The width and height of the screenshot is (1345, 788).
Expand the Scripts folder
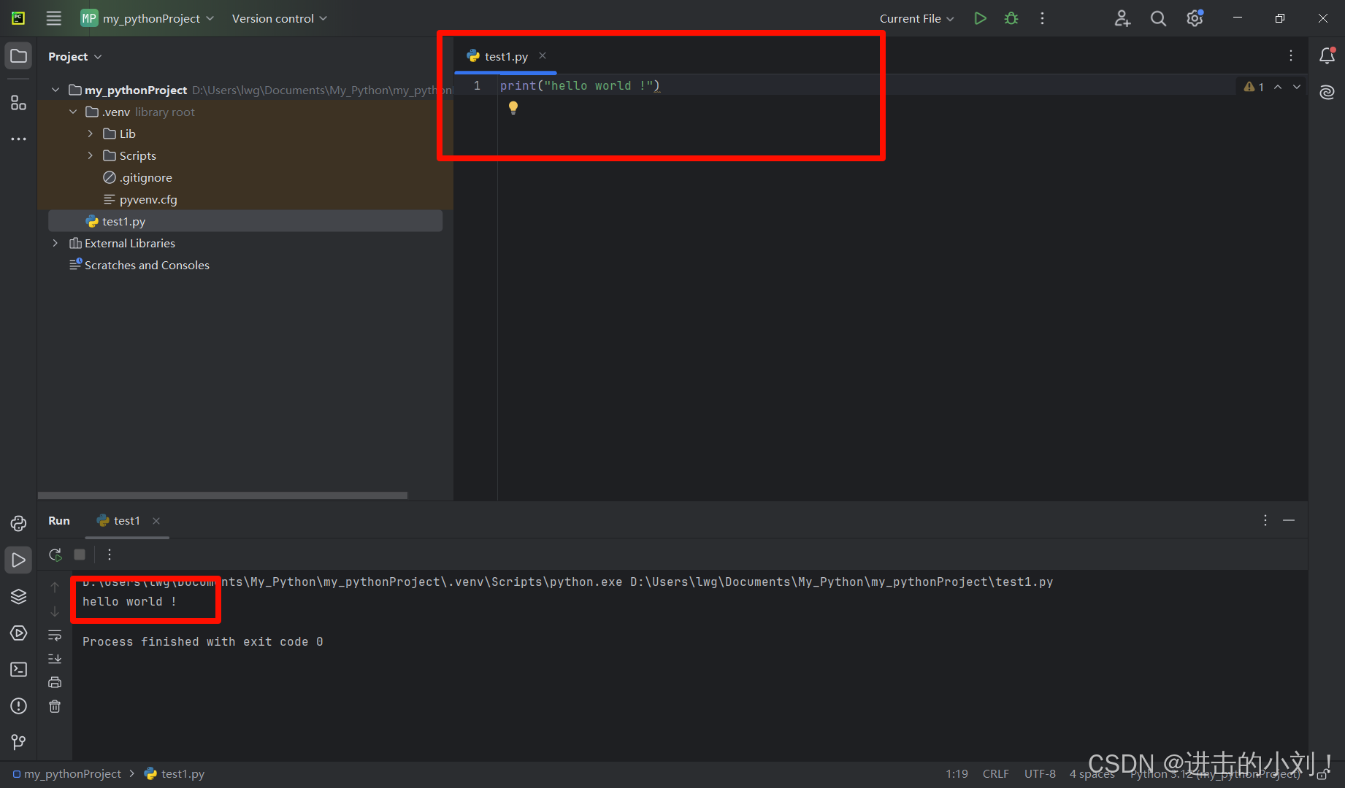91,155
